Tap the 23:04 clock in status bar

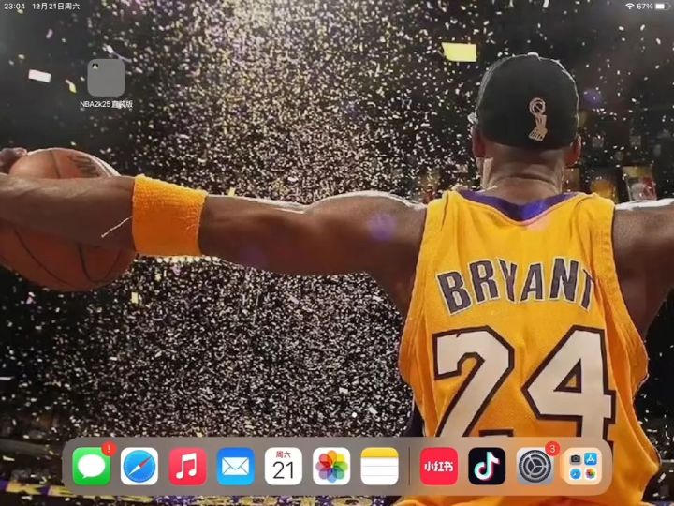point(14,7)
